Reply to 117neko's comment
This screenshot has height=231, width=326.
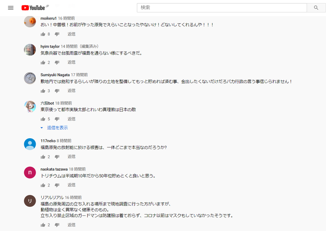click(x=71, y=156)
